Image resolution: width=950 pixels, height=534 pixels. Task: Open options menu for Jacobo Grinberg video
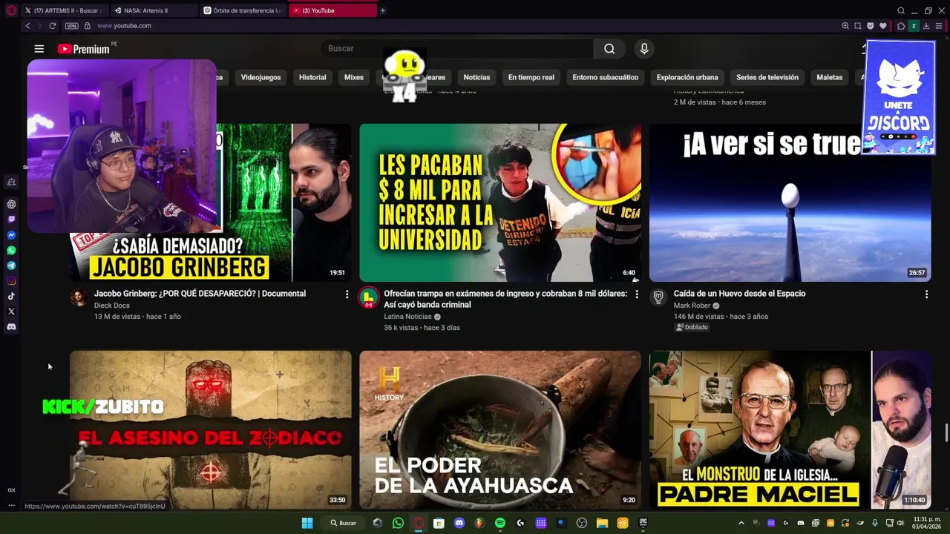point(347,294)
